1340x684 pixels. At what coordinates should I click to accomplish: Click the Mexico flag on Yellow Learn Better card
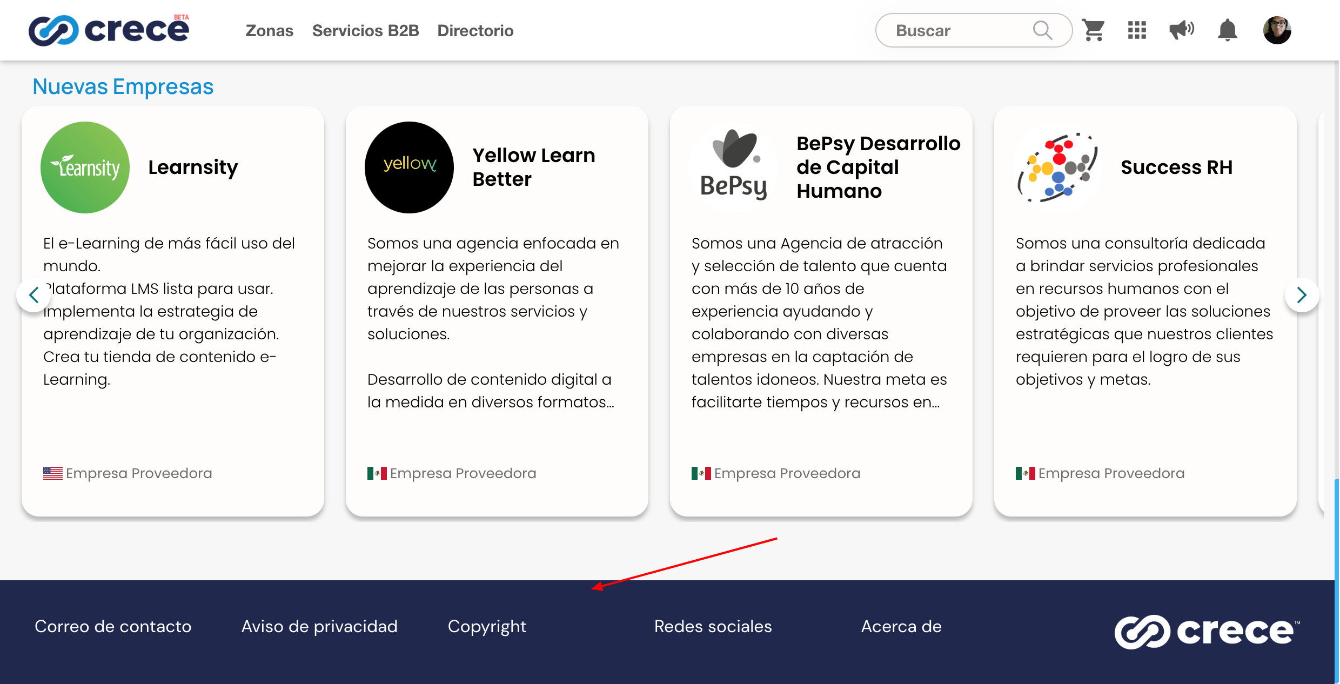pyautogui.click(x=377, y=473)
